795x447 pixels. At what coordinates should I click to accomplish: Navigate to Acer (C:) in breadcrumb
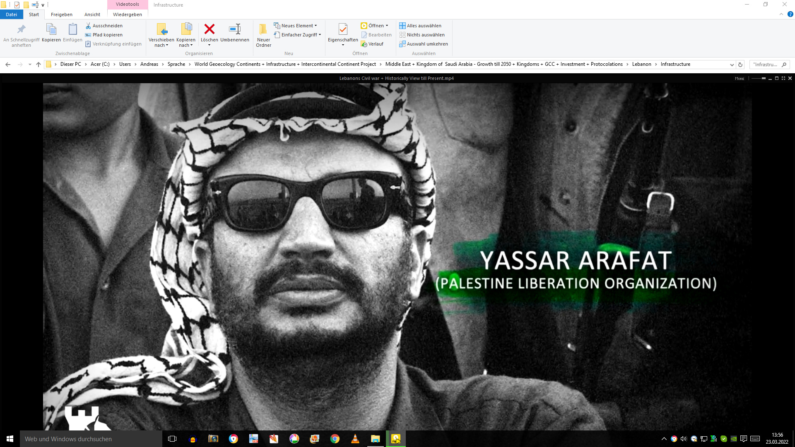point(100,64)
